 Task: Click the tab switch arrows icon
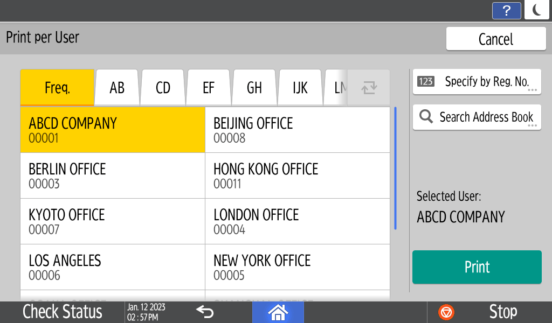pyautogui.click(x=369, y=88)
